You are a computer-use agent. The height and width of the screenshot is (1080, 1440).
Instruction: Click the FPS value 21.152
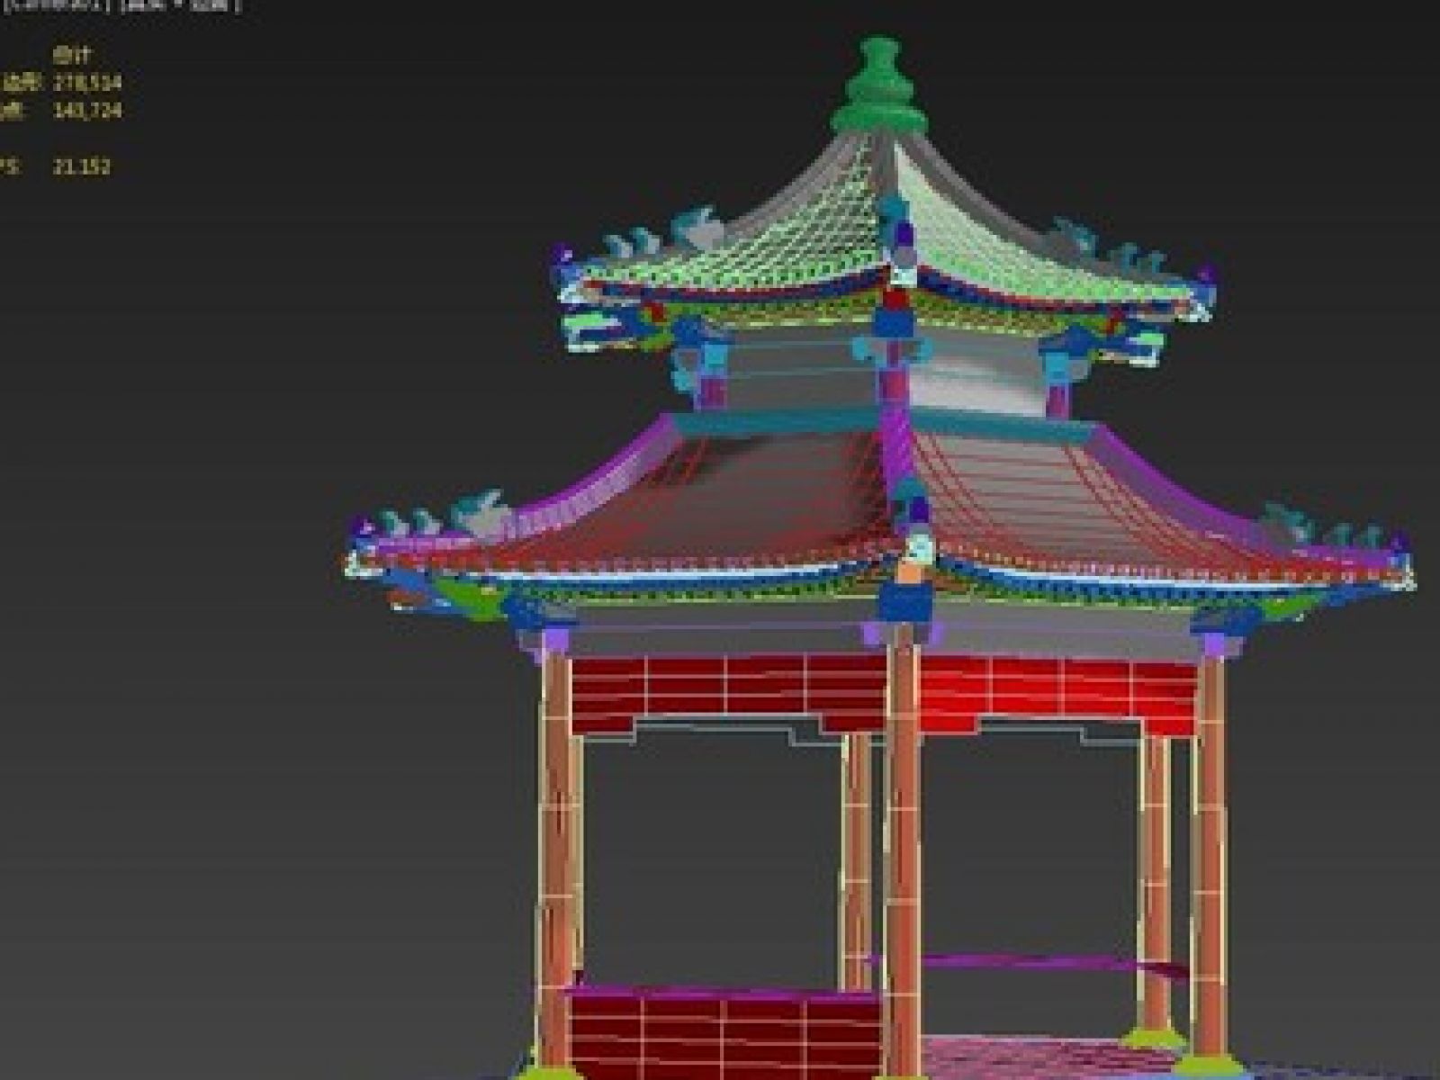(82, 166)
